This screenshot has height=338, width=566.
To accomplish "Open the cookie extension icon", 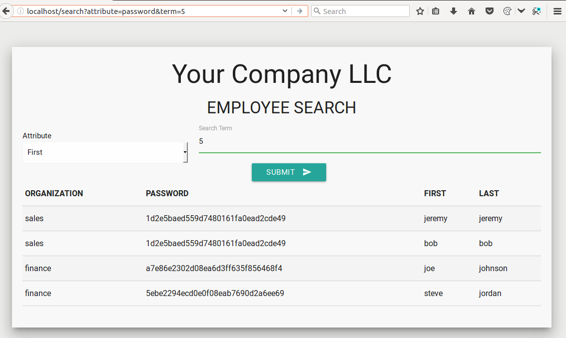I will (507, 11).
